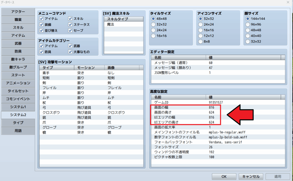Select the フォントサイズ row
Screen dimensions: 293x181
[x=218, y=147]
